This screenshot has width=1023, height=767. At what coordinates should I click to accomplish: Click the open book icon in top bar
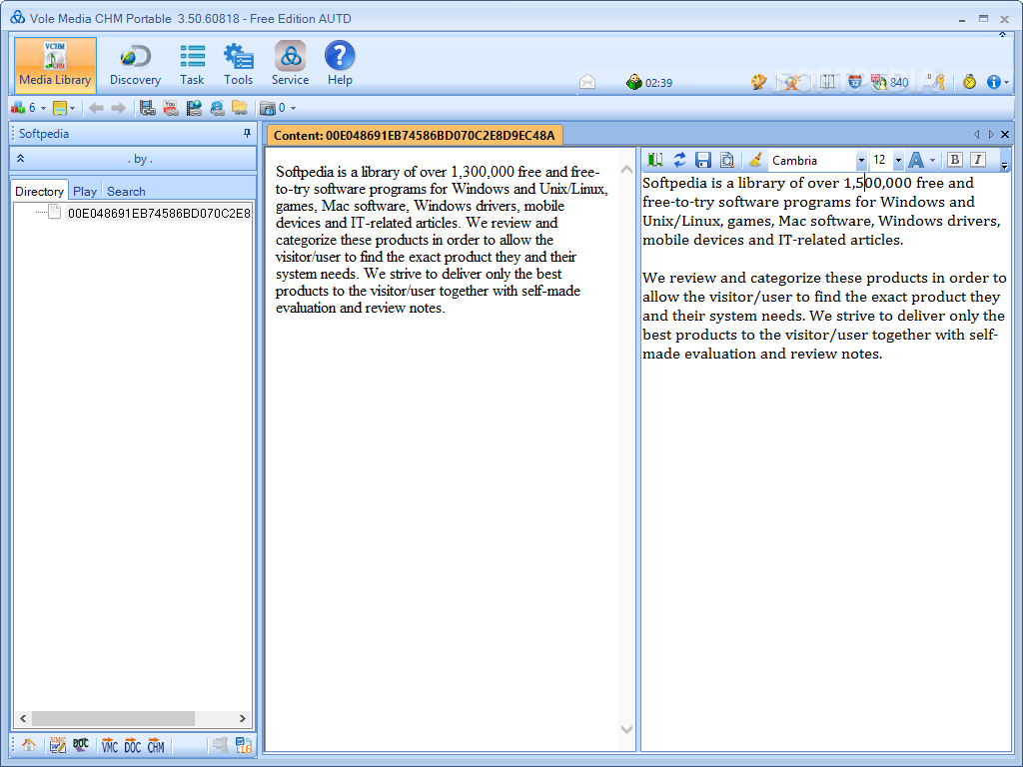pyautogui.click(x=827, y=82)
